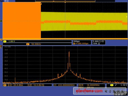Select the trigger level arrow at right edge
Viewport: 128px width, 96px height.
click(x=127, y=17)
